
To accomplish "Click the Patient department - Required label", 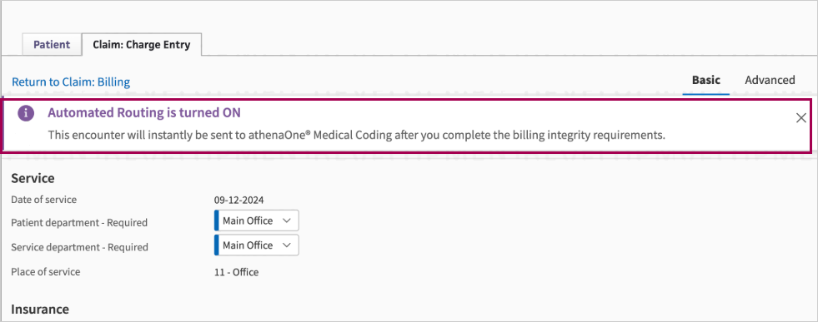I will click(79, 223).
